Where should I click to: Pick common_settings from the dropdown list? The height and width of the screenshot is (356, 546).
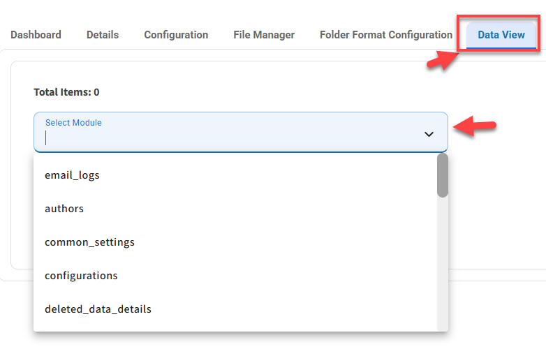tap(89, 242)
